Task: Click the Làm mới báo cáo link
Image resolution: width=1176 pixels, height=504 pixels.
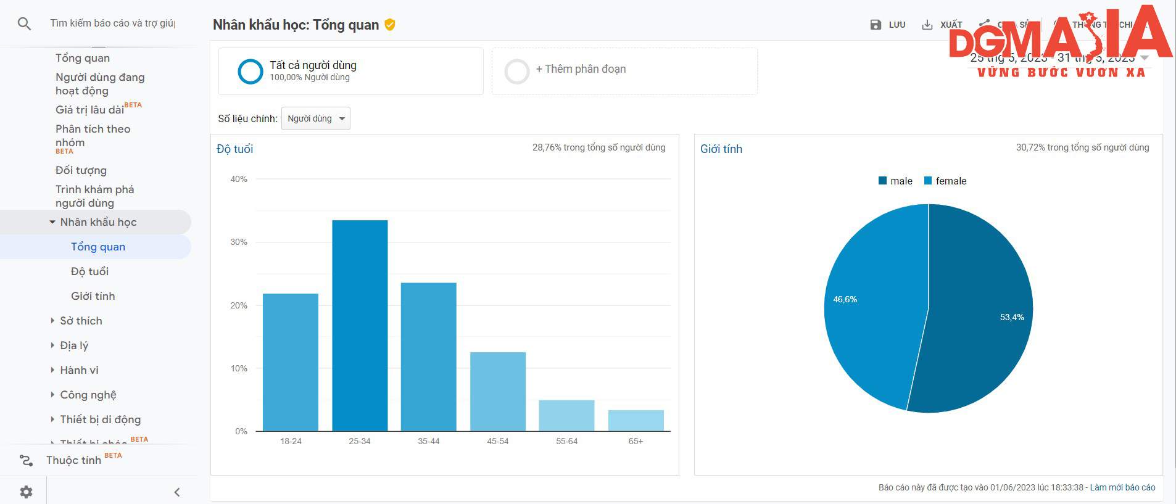Action: [1122, 487]
